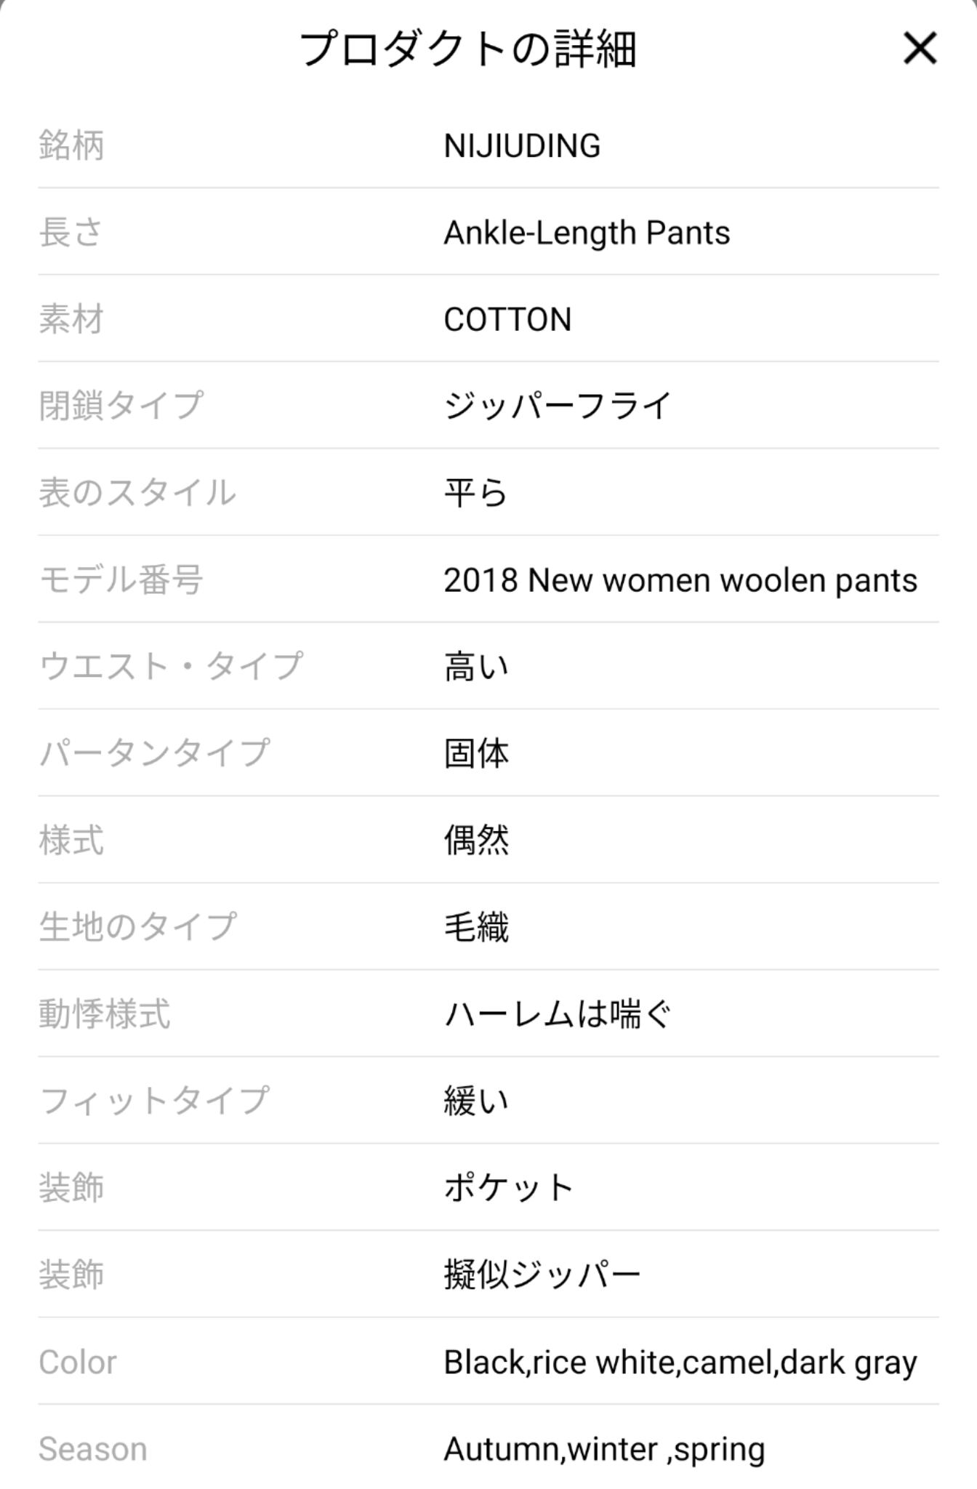
Task: Tap the ジッパーフライ closure type value
Action: pyautogui.click(x=558, y=406)
